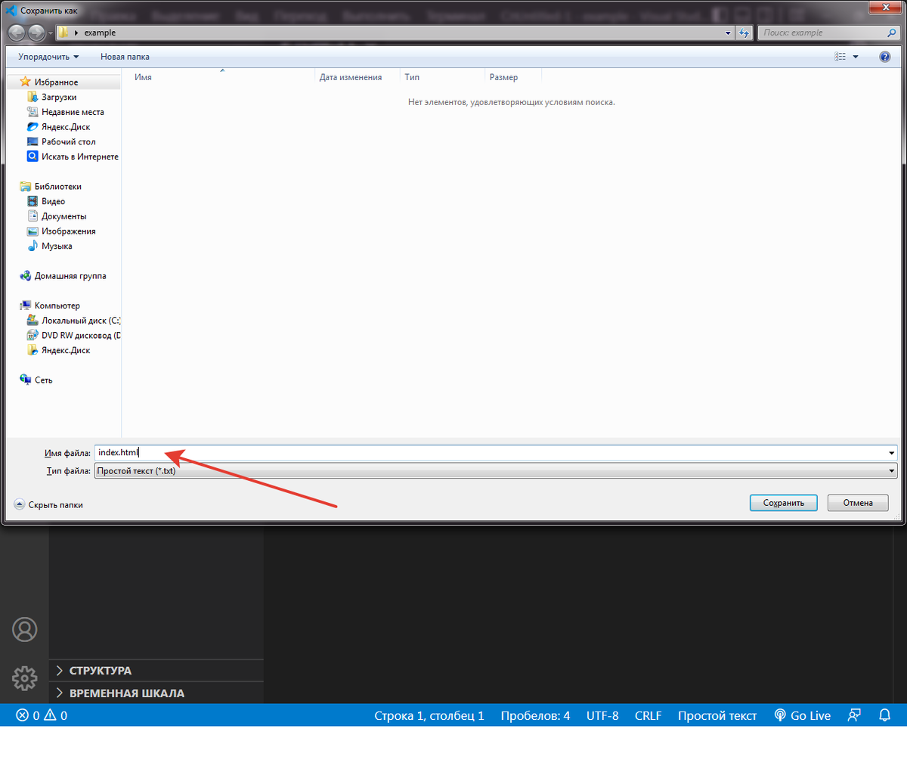The width and height of the screenshot is (907, 766).
Task: Collapse folders with Скрыть папки
Action: (x=49, y=504)
